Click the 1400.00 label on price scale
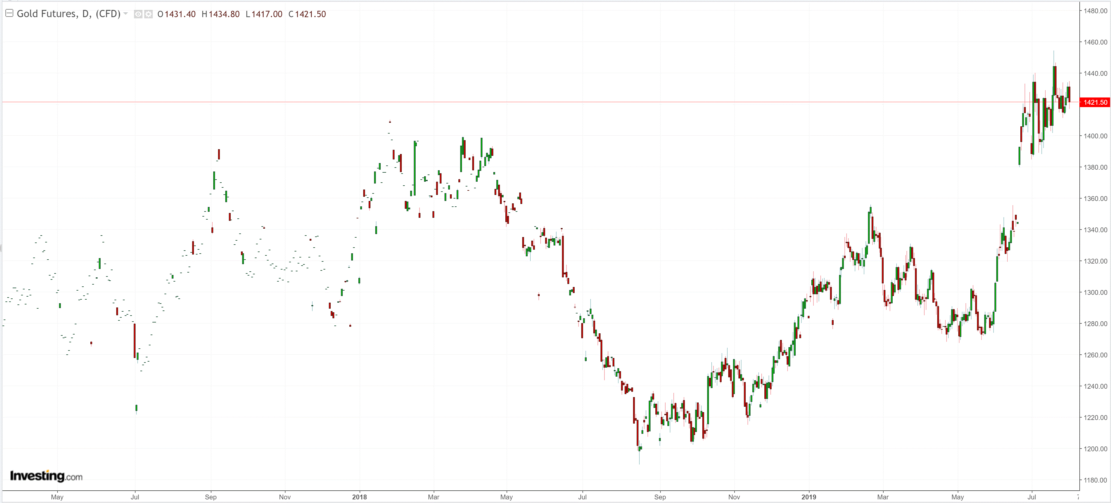 tap(1095, 136)
